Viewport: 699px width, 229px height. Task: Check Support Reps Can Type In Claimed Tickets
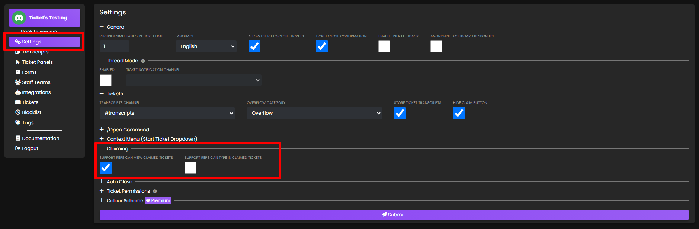[190, 168]
